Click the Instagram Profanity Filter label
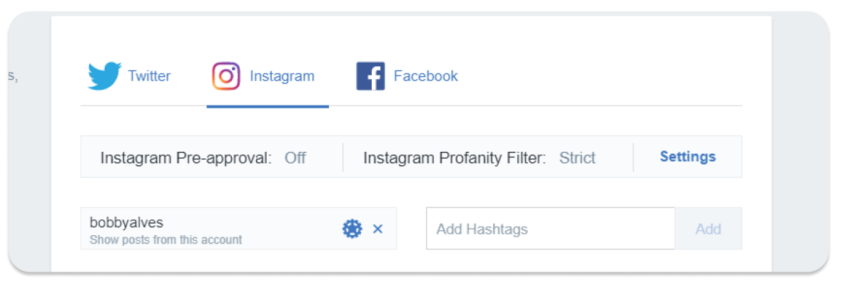 click(454, 157)
